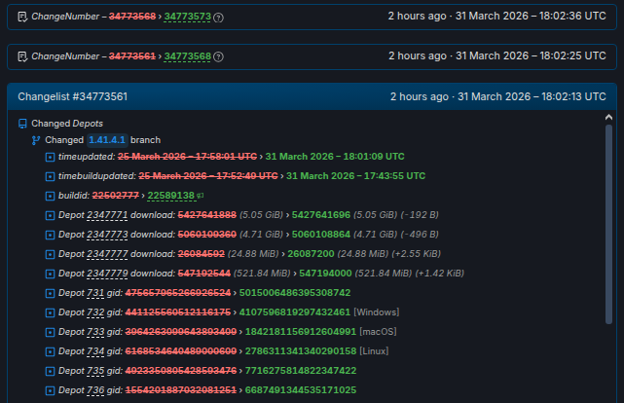Click history icon of ChangeNumber 34773561 row
This screenshot has width=624, height=403.
coord(22,56)
